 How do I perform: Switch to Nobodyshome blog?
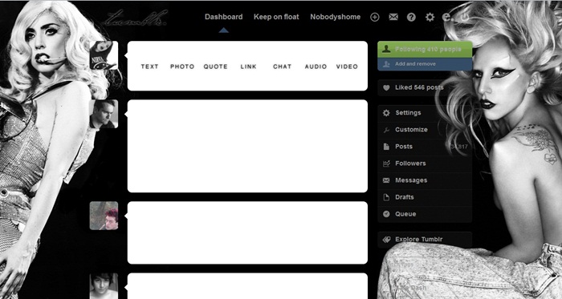(x=336, y=17)
